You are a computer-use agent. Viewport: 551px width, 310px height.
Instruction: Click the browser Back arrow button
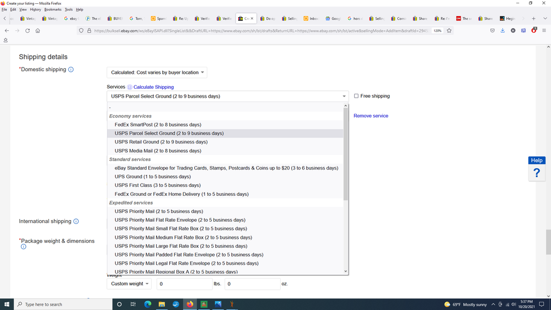[7, 30]
